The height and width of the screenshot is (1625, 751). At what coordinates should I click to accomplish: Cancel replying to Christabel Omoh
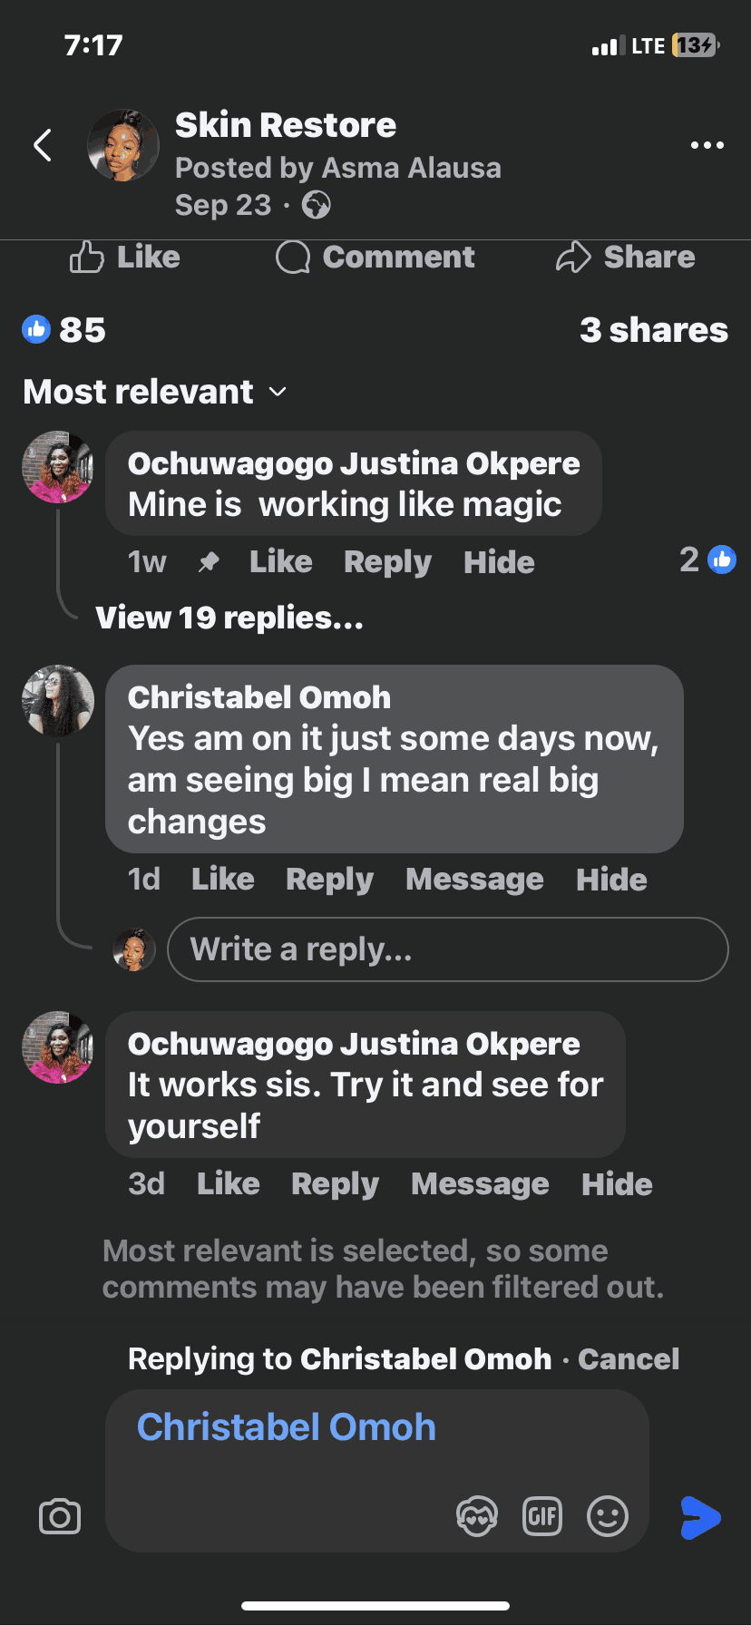(x=629, y=1359)
